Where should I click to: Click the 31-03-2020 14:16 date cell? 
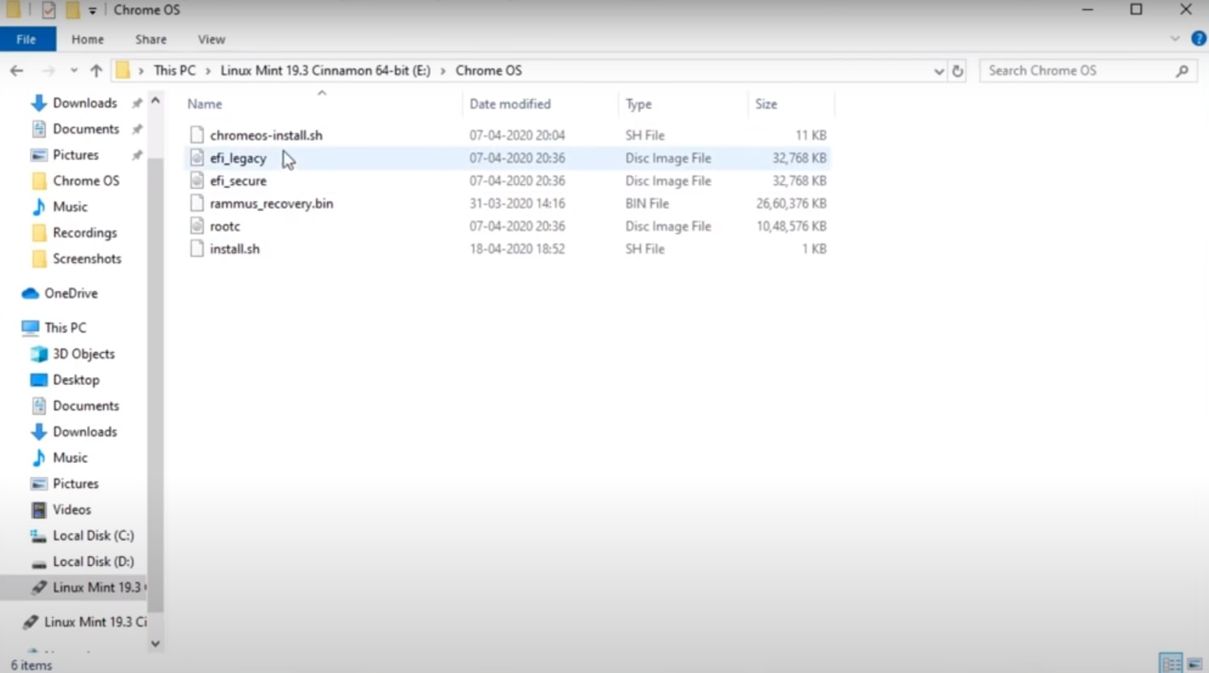tap(517, 204)
